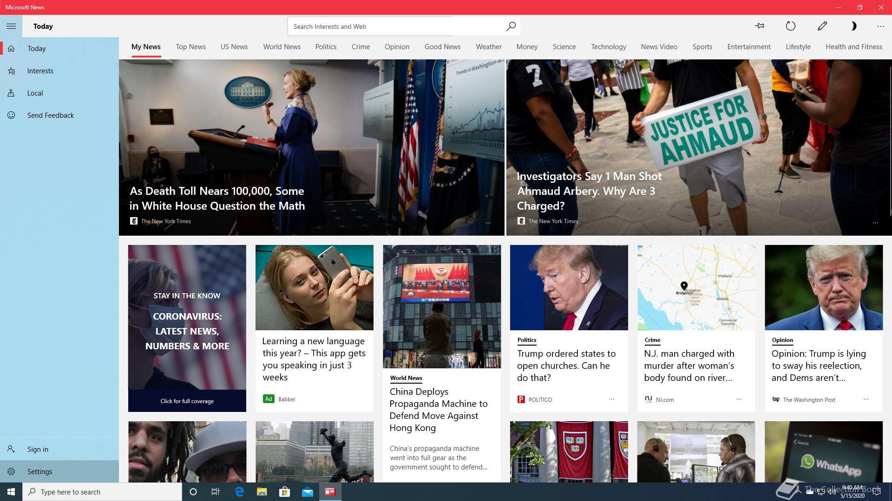Screen dimensions: 892x501
Task: Open the Death Toll Nears 100,000 headline
Action: point(217,199)
